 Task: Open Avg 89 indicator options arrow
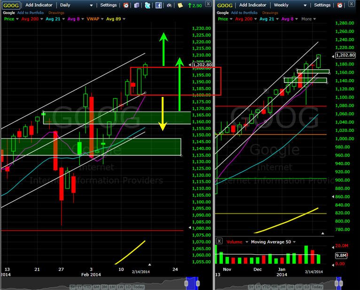point(124,19)
